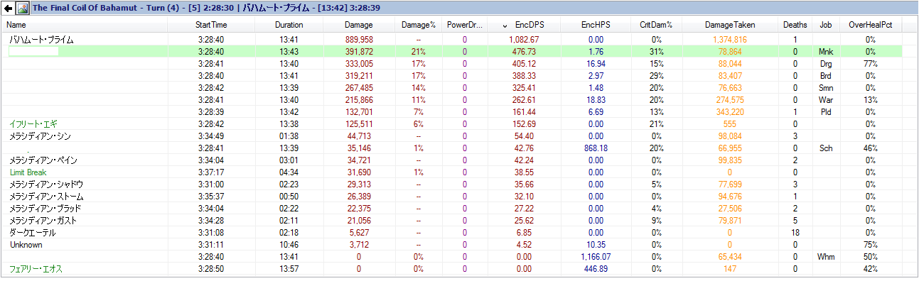Image resolution: width=919 pixels, height=281 pixels.
Task: Click the damage value 391,872
Action: coord(358,52)
